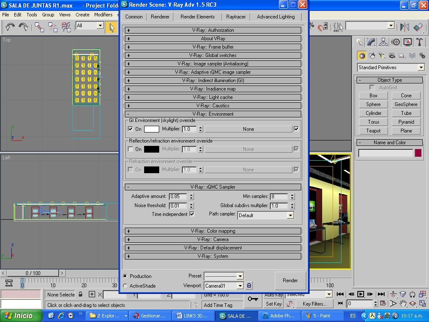
Task: Open the render Preset dropdown
Action: (224, 276)
